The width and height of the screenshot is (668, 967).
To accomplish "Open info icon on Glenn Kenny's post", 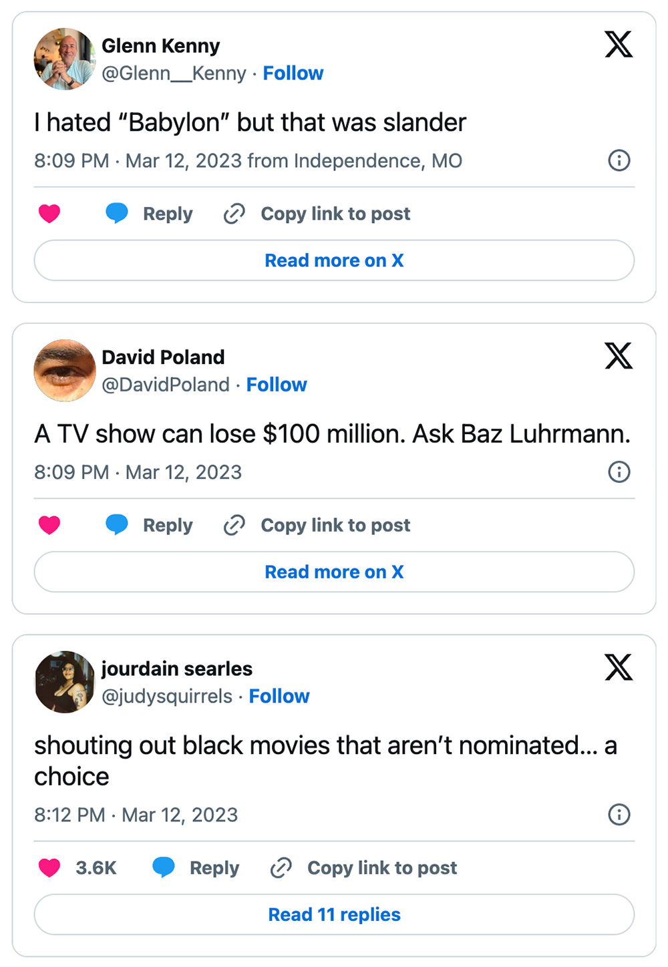I will (x=619, y=160).
